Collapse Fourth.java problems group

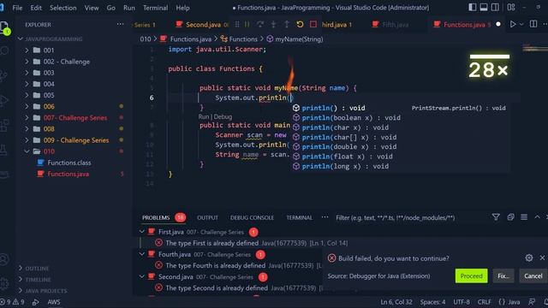tap(141, 254)
